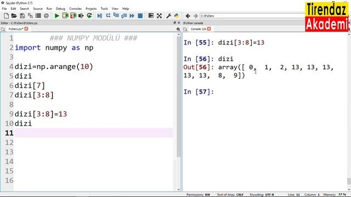Open the outline list icon in toolbar
Image resolution: width=351 pixels, height=197 pixels.
(38, 16)
